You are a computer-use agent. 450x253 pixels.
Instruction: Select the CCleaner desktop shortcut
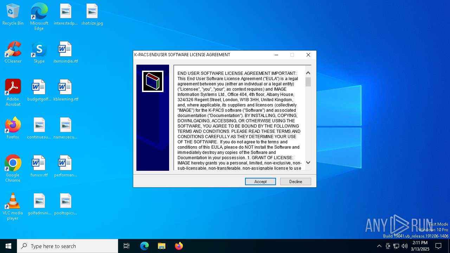pyautogui.click(x=13, y=53)
